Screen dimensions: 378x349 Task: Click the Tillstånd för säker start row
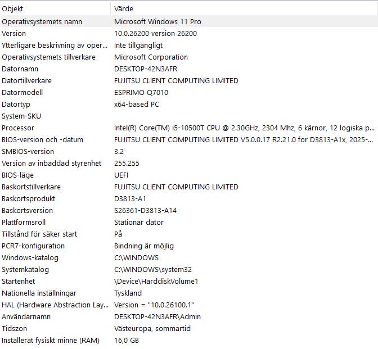point(189,234)
